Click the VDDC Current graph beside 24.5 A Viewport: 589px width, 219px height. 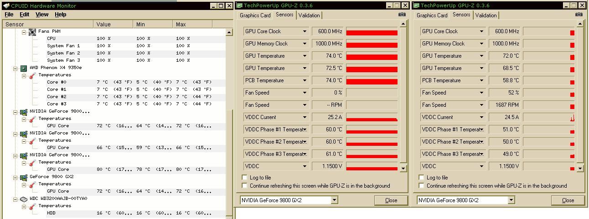pos(549,117)
